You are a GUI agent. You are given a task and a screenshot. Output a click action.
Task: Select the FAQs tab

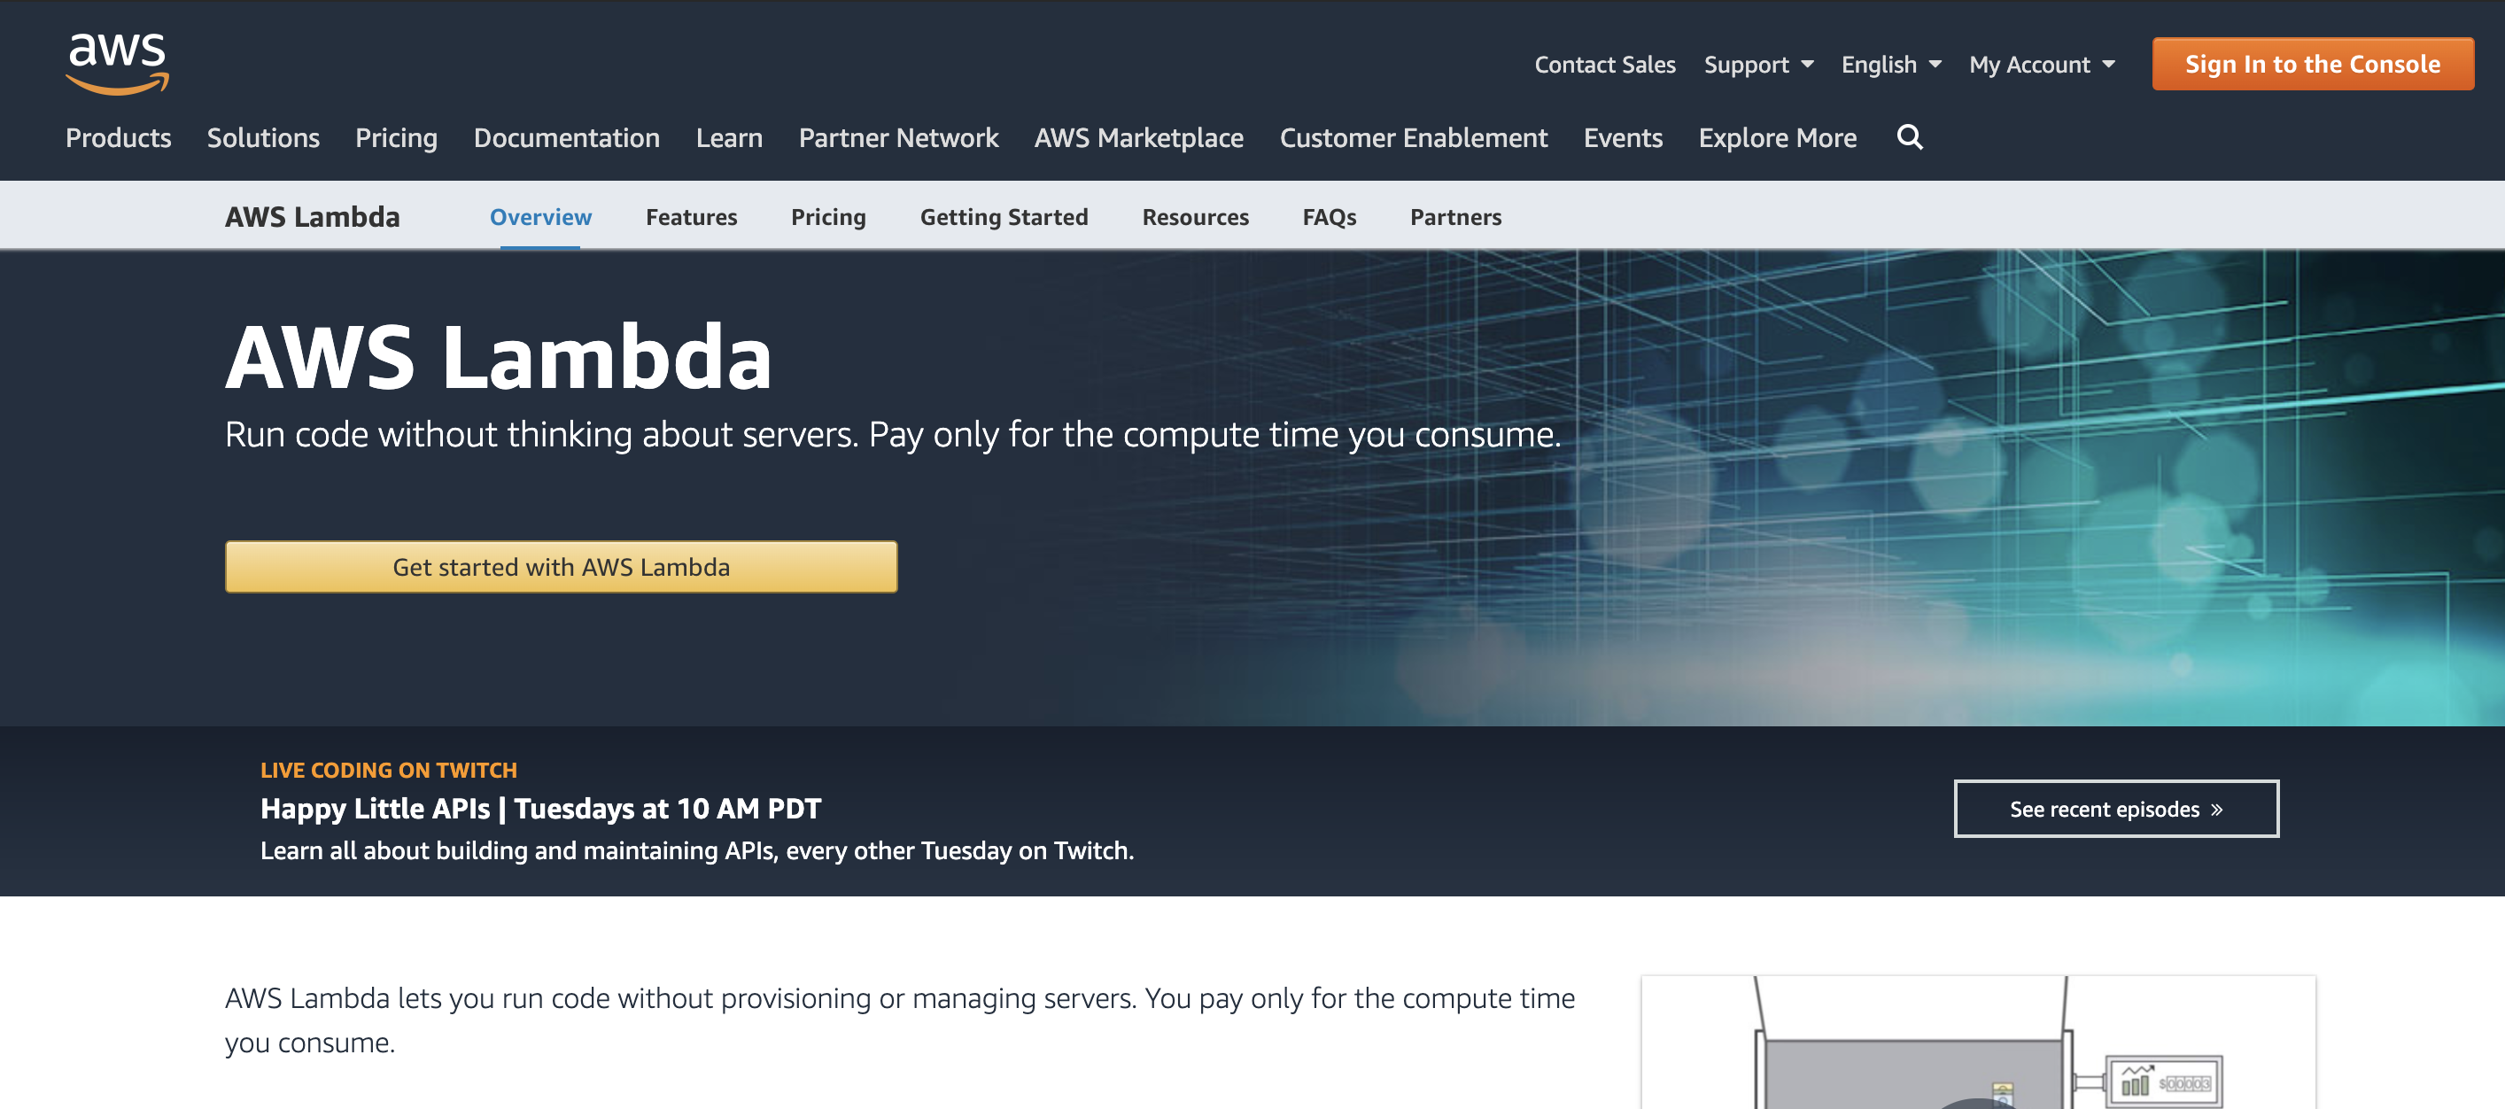1330,216
